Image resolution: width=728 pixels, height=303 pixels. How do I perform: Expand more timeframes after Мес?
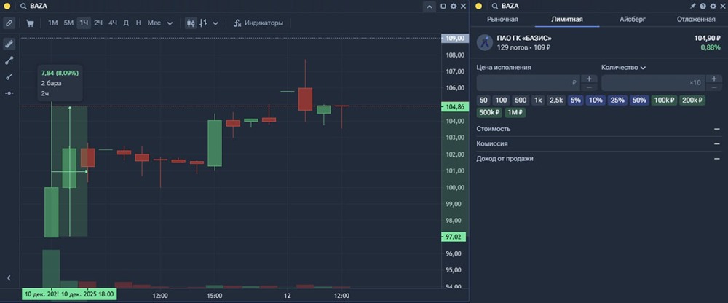pyautogui.click(x=170, y=23)
